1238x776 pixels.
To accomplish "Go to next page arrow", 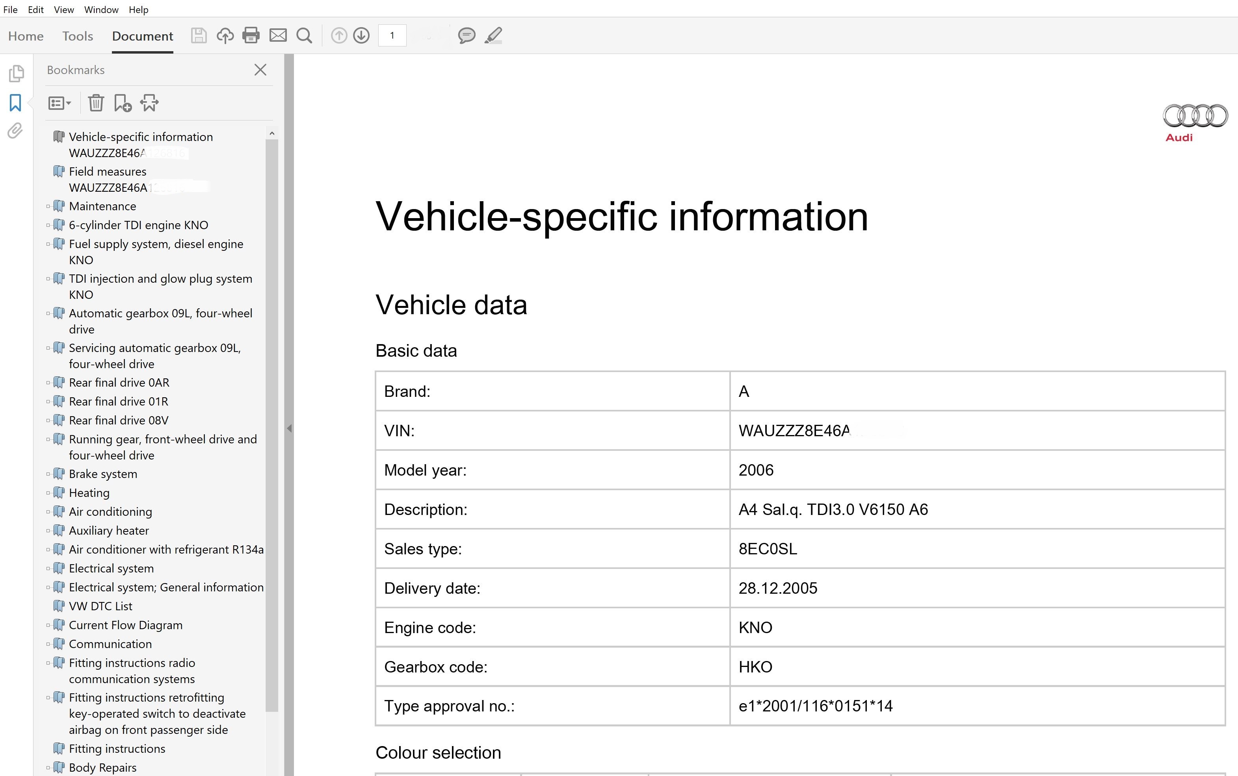I will point(361,35).
